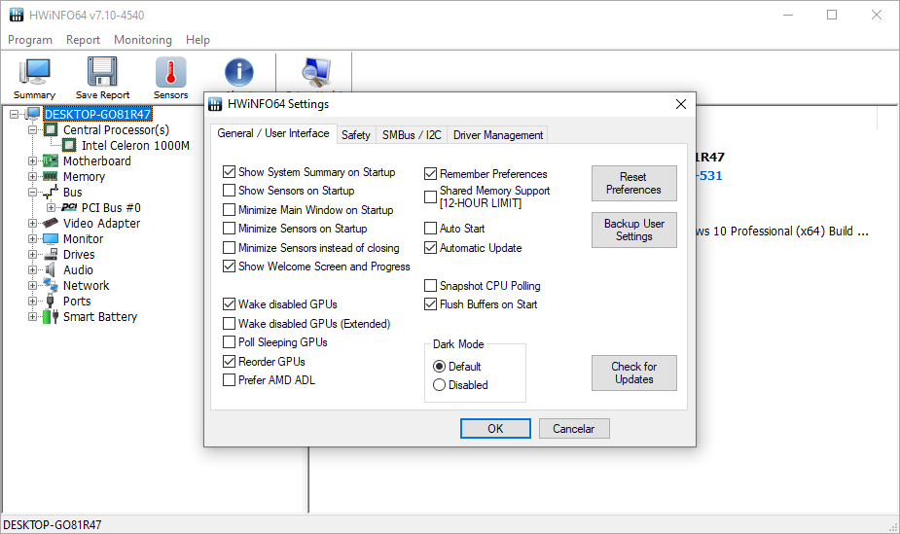The width and height of the screenshot is (900, 534).
Task: Click the Bus tree icon
Action: click(51, 192)
